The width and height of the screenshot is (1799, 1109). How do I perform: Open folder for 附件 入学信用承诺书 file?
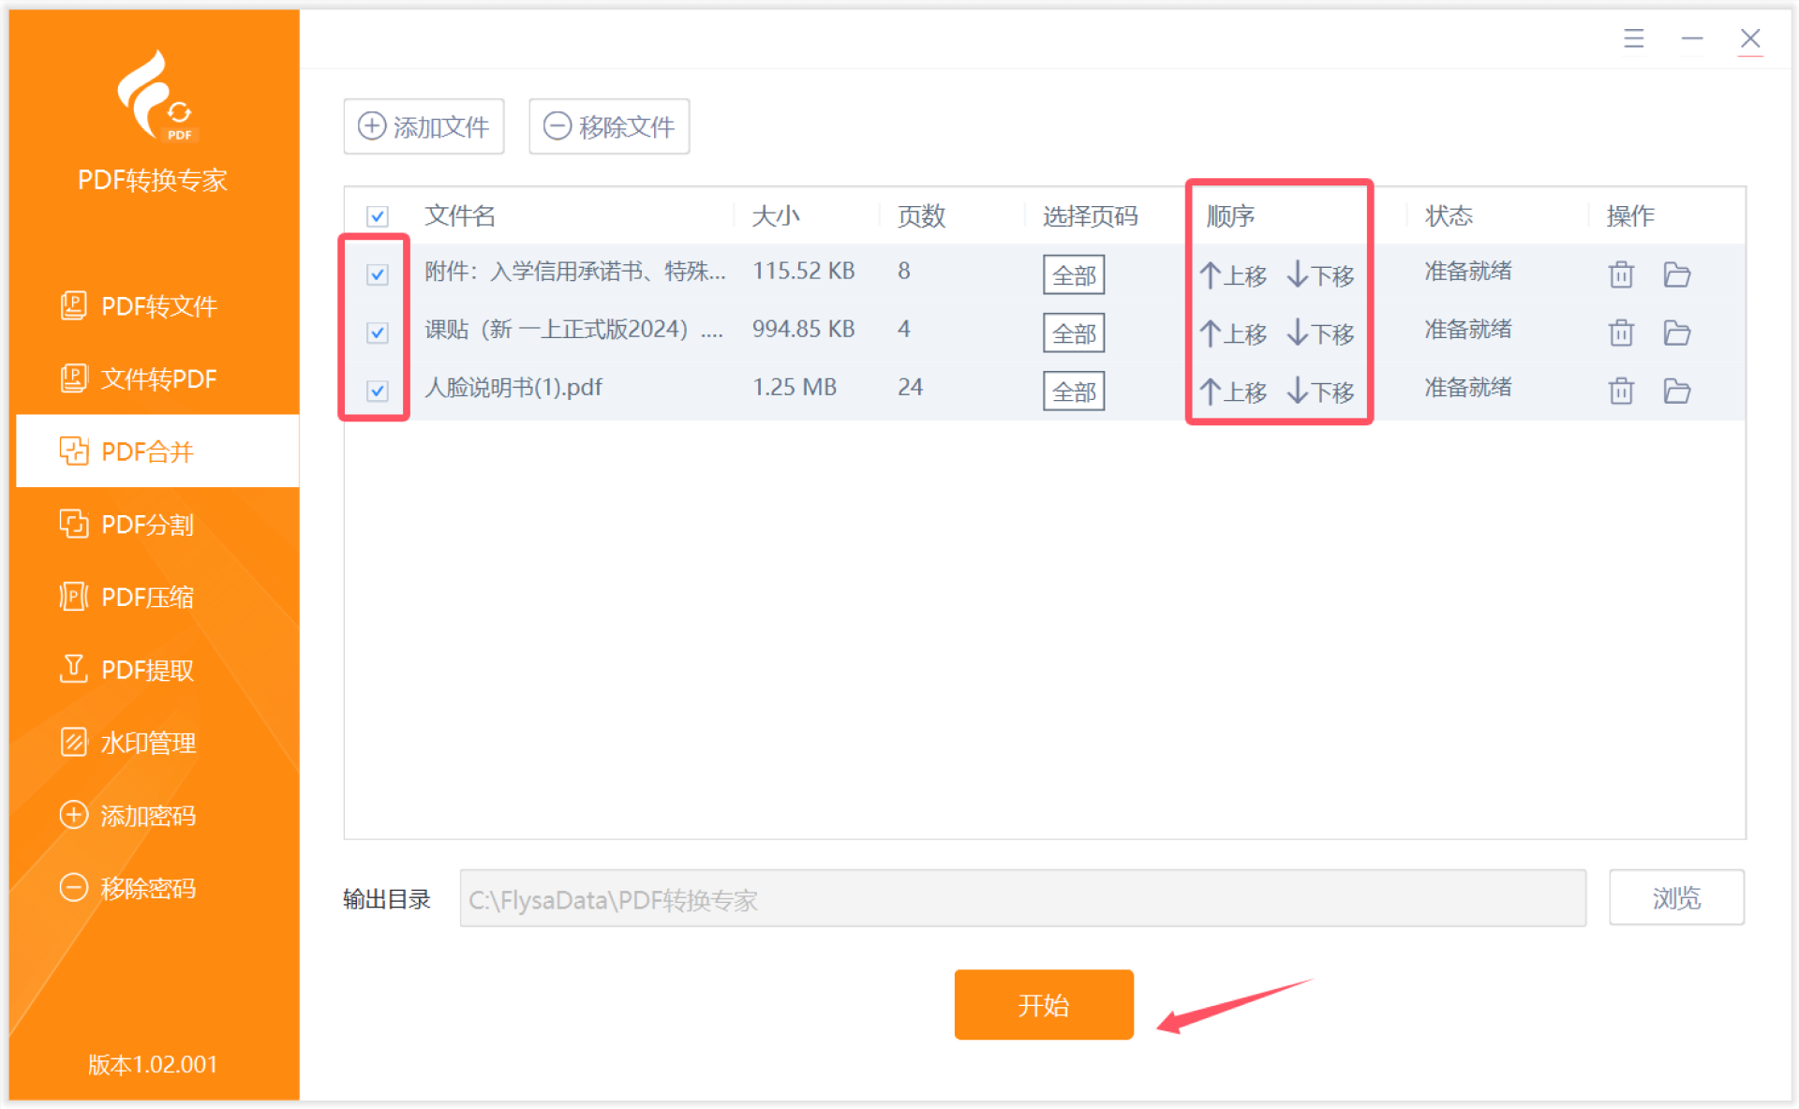tap(1676, 274)
